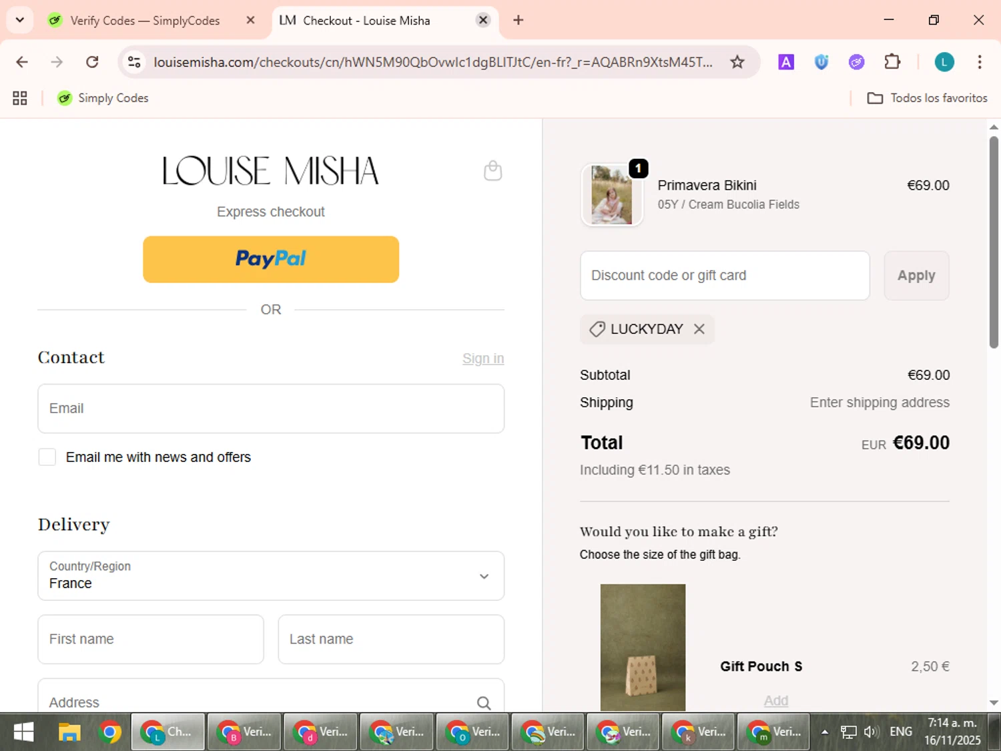This screenshot has height=751, width=1001.
Task: Click the Last name field
Action: [x=391, y=640]
